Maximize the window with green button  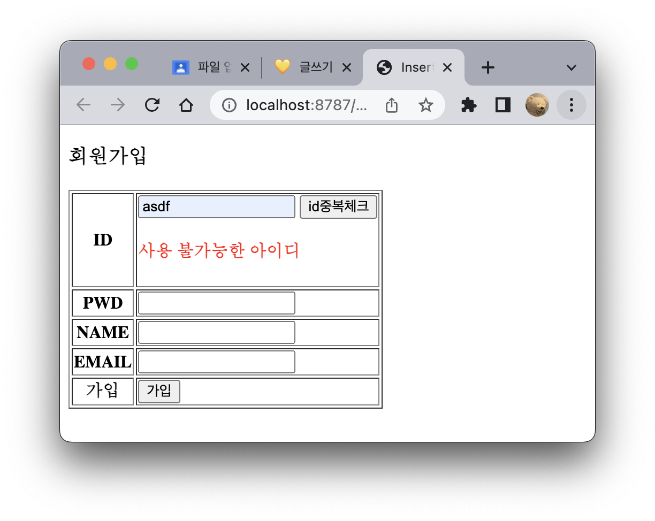132,64
